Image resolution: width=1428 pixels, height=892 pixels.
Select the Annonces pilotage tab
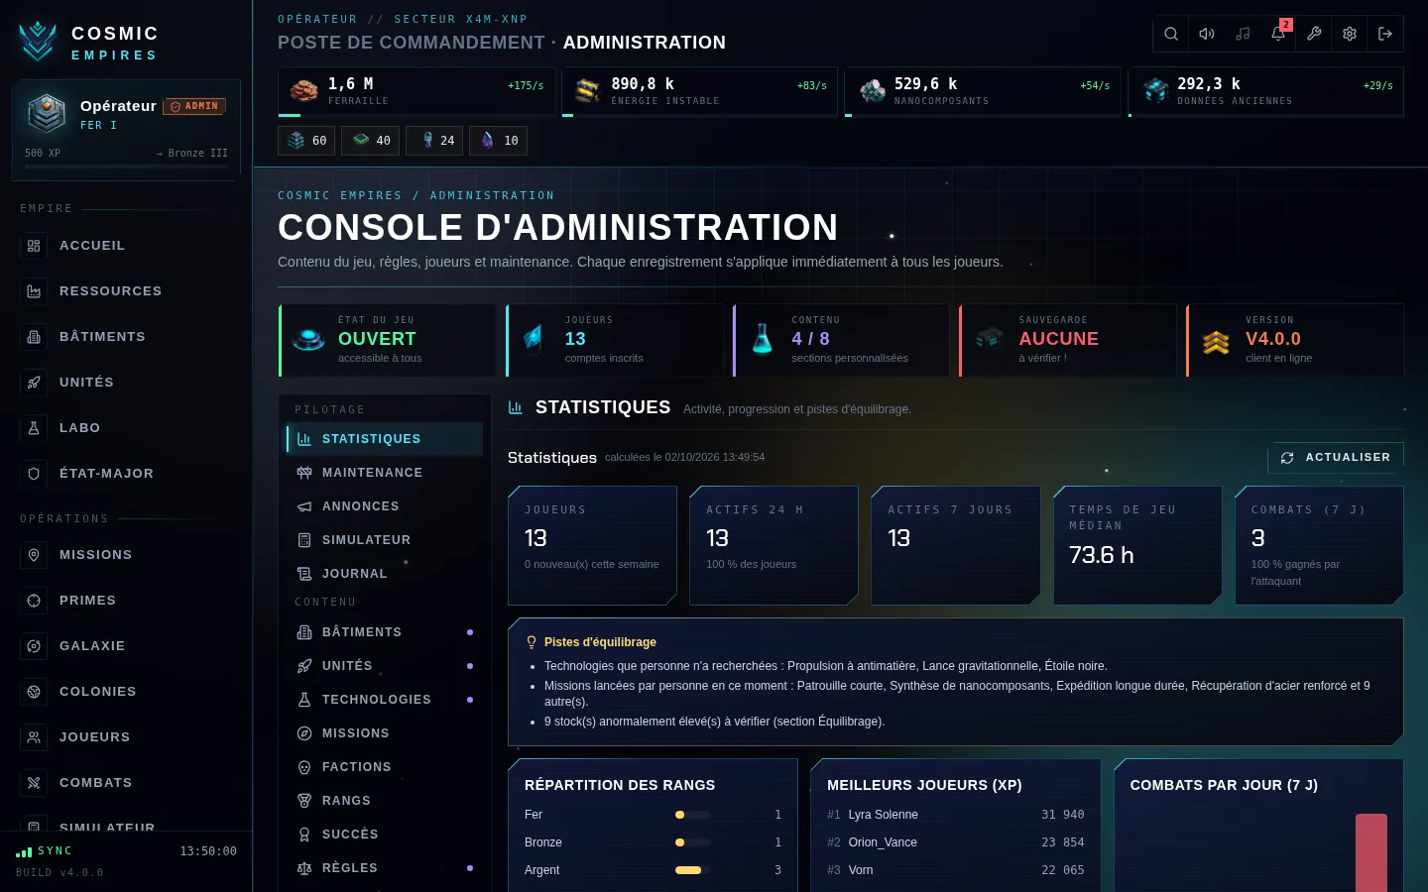[385, 506]
